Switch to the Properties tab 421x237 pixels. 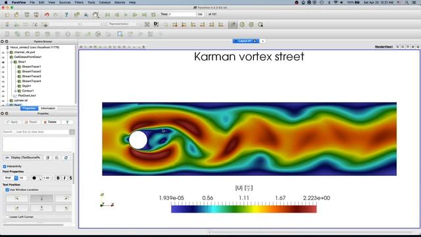29,108
